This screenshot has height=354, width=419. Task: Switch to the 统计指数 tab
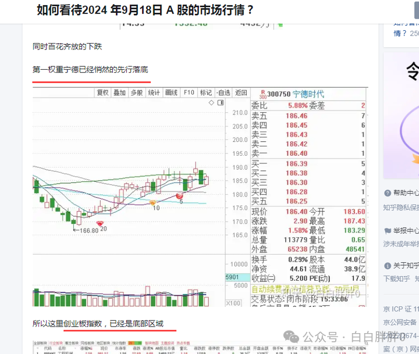119,343
